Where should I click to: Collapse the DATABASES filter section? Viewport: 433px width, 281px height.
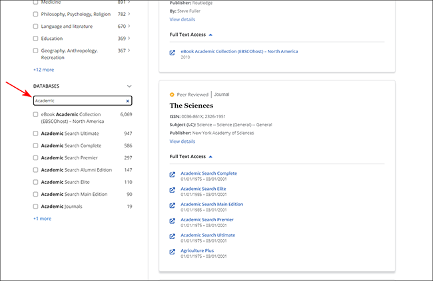tap(129, 86)
